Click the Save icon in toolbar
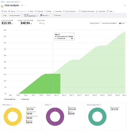 tap(2, 11)
